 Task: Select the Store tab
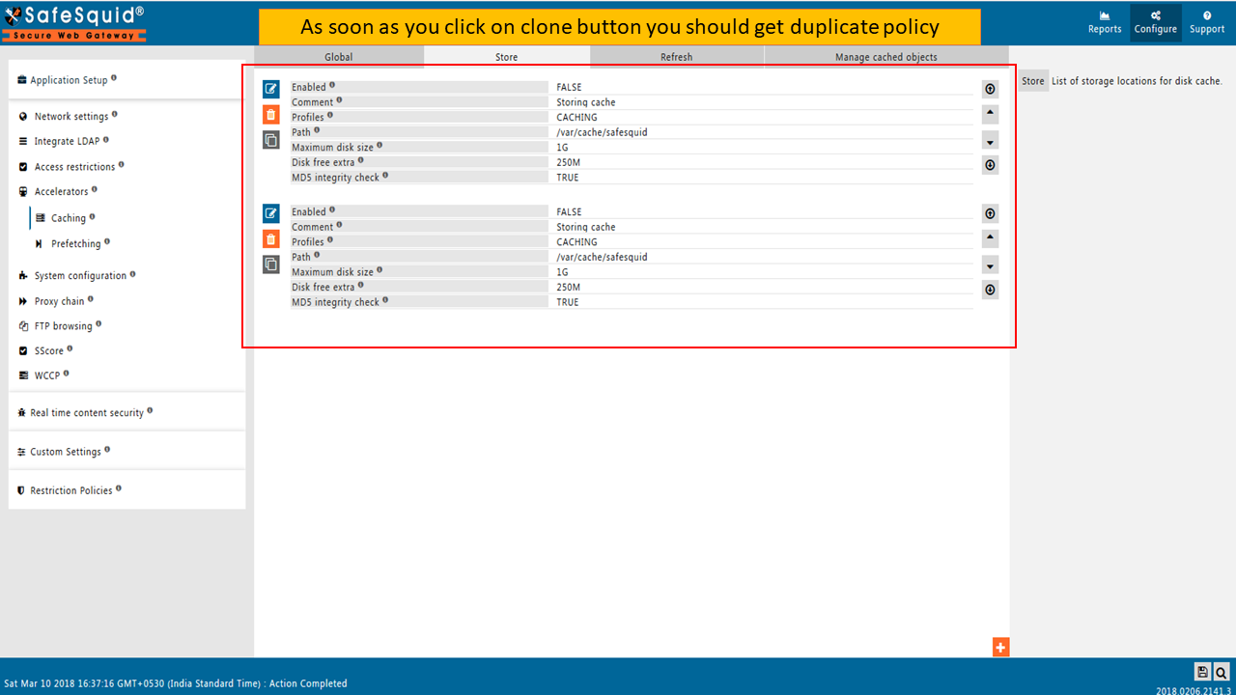507,57
